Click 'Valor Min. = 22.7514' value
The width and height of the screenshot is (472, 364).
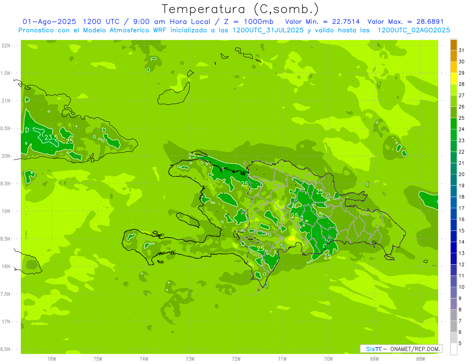pyautogui.click(x=322, y=22)
